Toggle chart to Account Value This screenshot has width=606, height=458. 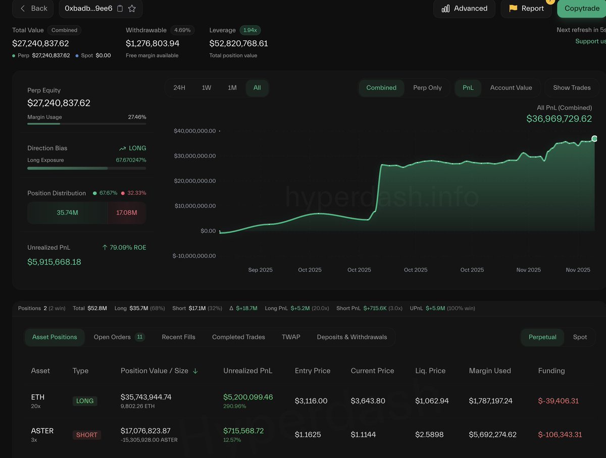(511, 88)
